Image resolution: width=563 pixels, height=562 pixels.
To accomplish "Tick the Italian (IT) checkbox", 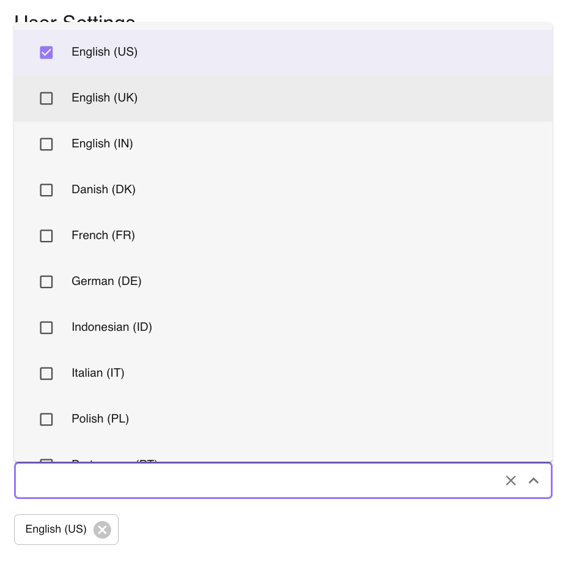I will [x=46, y=374].
